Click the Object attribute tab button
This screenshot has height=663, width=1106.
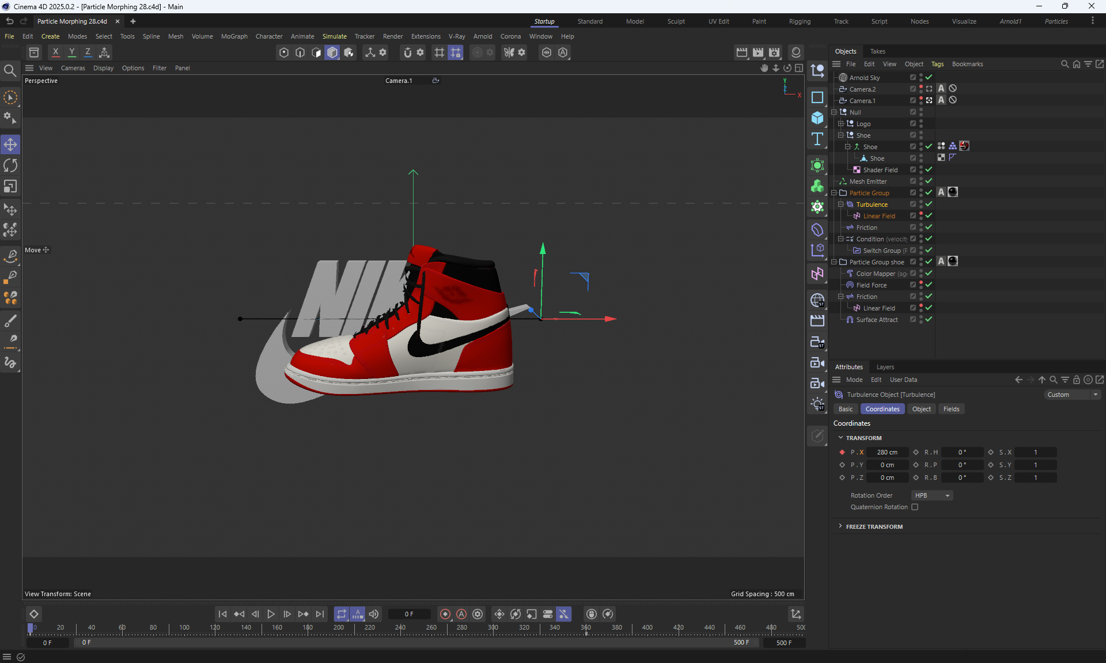[x=921, y=409]
